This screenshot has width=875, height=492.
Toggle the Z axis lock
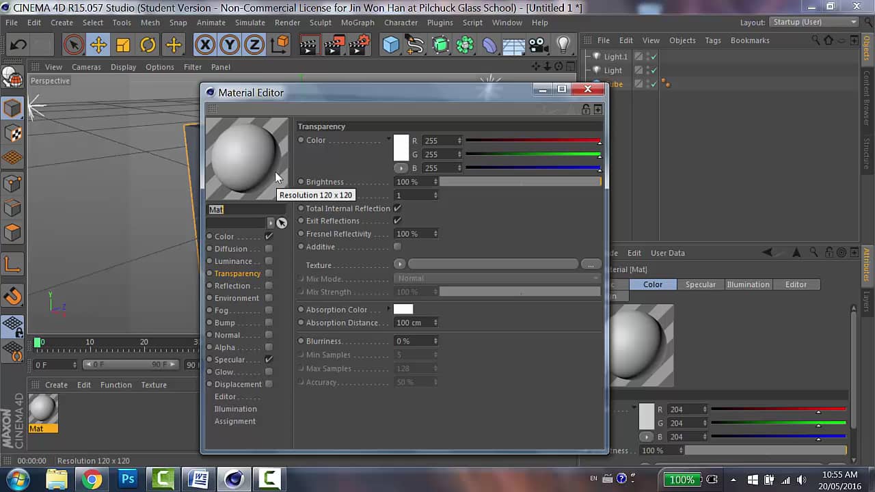pyautogui.click(x=254, y=45)
